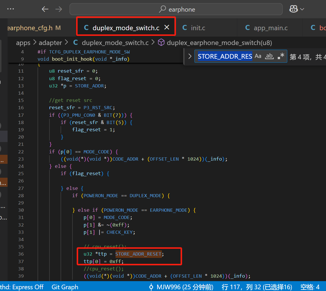
Task: Click the apps breadcrumb segment
Action: pos(23,43)
